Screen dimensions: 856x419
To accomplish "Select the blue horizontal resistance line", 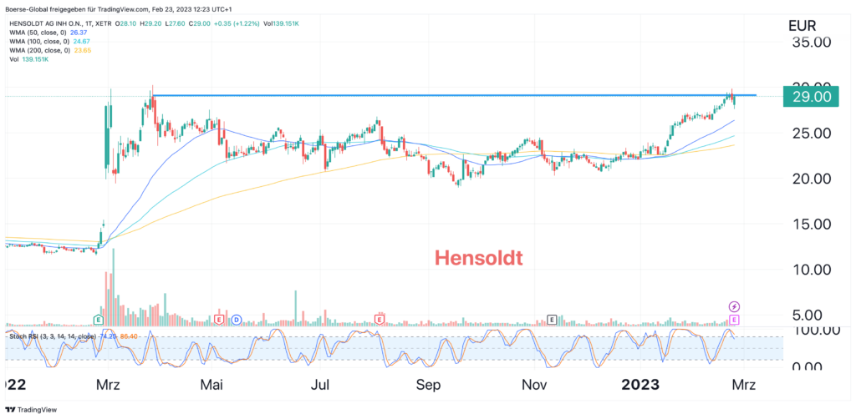I will coord(455,95).
